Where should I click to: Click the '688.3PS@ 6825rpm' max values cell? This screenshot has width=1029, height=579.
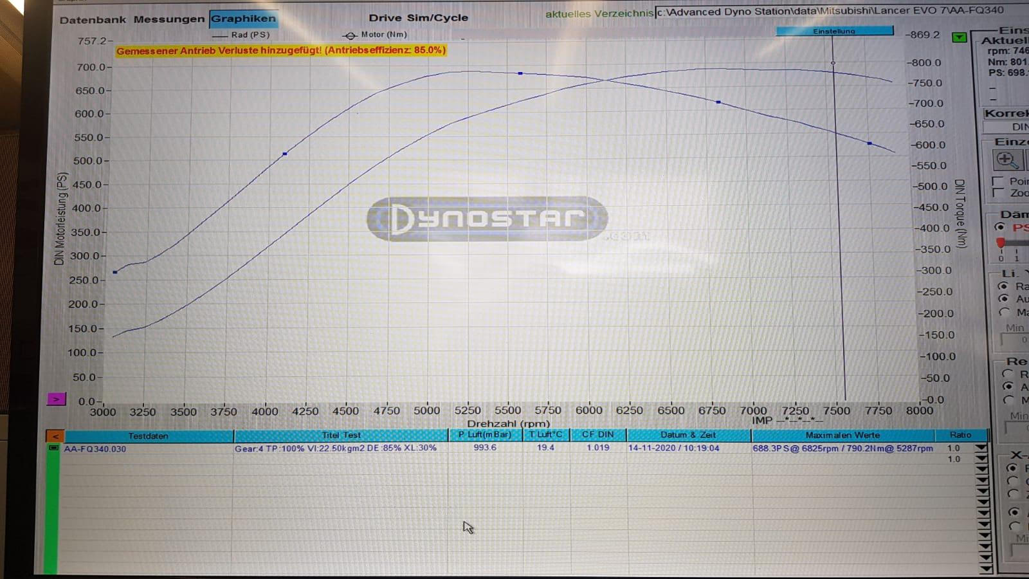842,448
